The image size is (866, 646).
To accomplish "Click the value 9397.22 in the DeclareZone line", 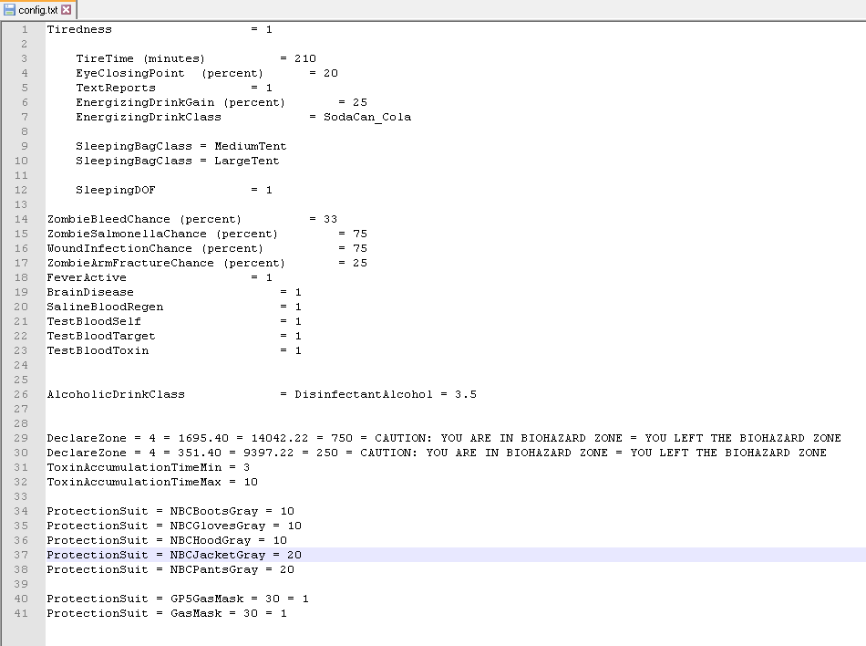I will [268, 453].
